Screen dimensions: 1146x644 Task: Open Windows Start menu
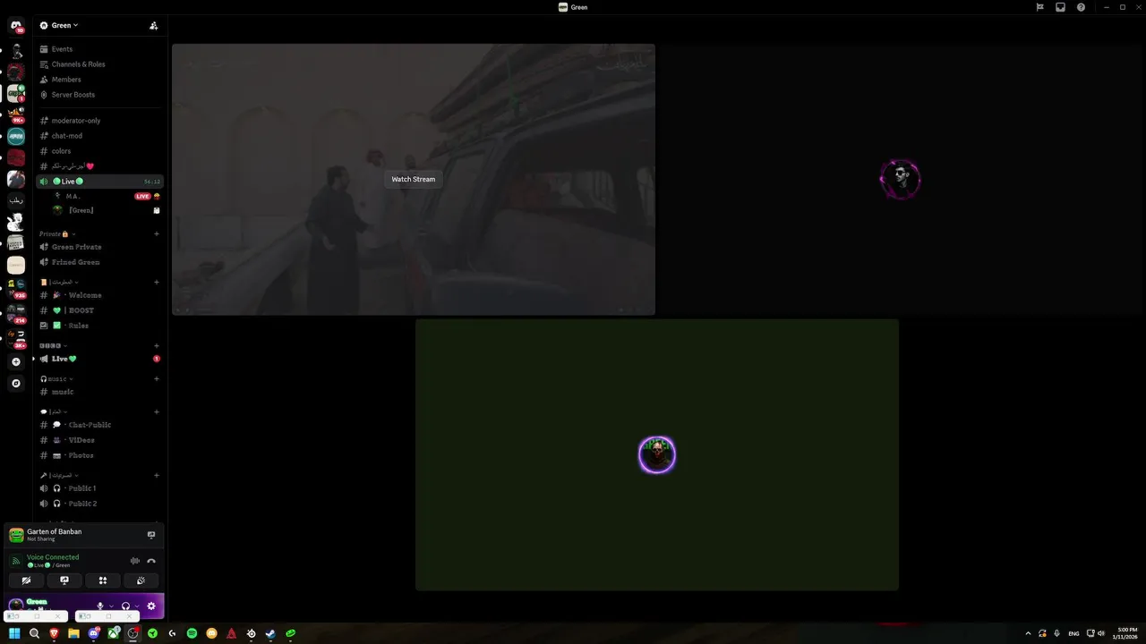tap(14, 633)
